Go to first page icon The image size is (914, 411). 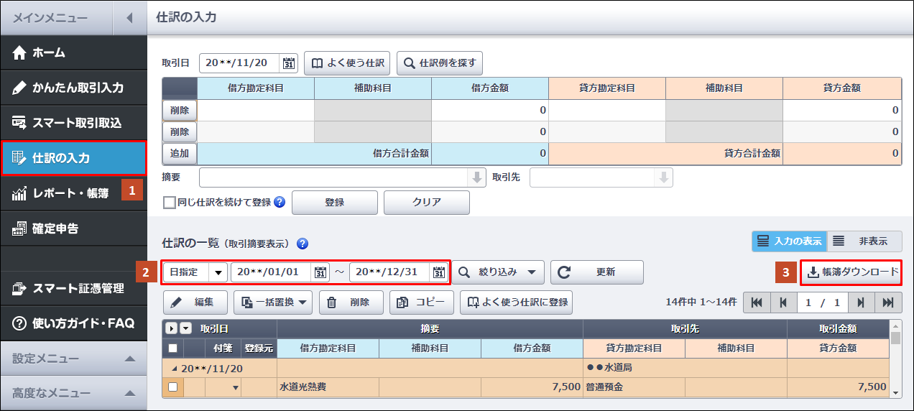[757, 303]
